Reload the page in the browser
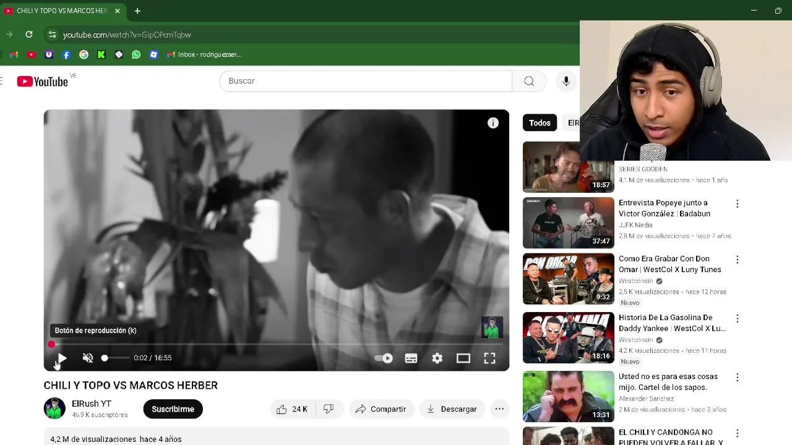The height and width of the screenshot is (445, 792). [x=29, y=35]
